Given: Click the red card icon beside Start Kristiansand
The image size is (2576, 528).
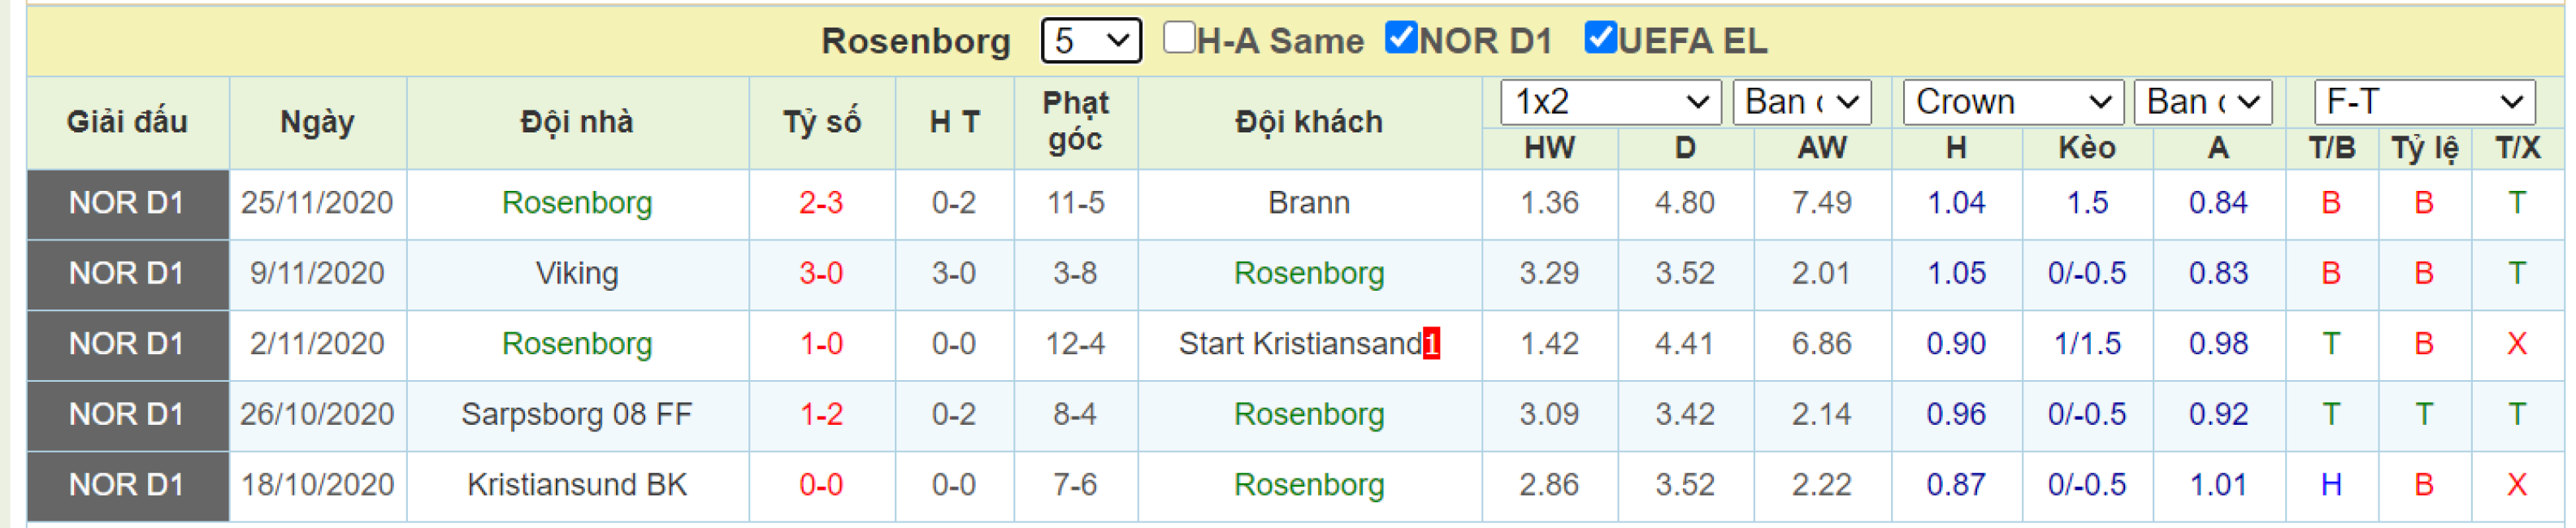Looking at the screenshot, I should click(1431, 343).
